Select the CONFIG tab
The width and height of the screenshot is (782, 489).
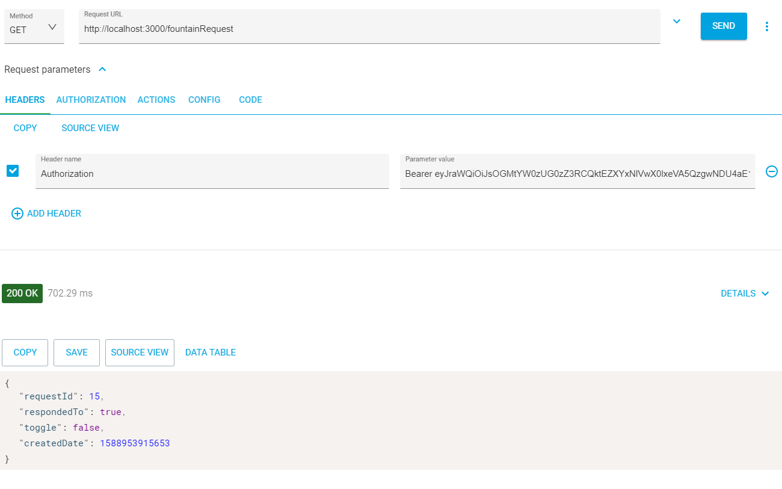click(205, 100)
